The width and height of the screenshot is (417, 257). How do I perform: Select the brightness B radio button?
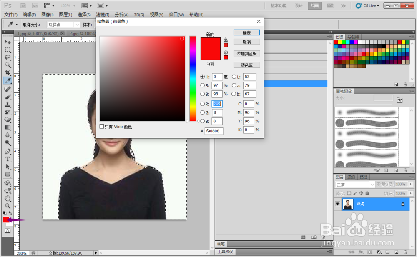202,94
